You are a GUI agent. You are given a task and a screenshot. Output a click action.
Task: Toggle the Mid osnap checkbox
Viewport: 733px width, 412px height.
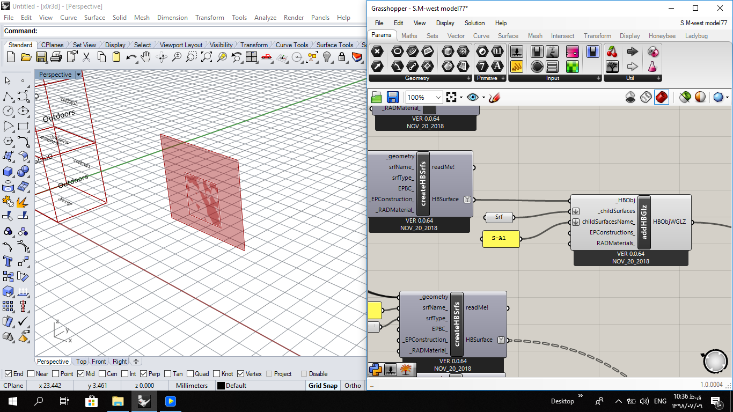tap(80, 374)
